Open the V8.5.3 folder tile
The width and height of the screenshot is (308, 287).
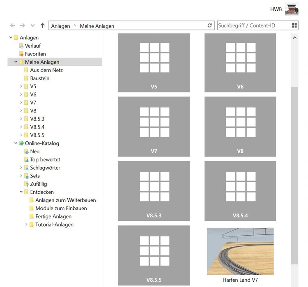(x=154, y=191)
